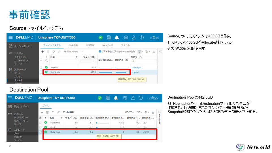Export file system list with download icon
The height and width of the screenshot is (153, 272).
coord(154,52)
